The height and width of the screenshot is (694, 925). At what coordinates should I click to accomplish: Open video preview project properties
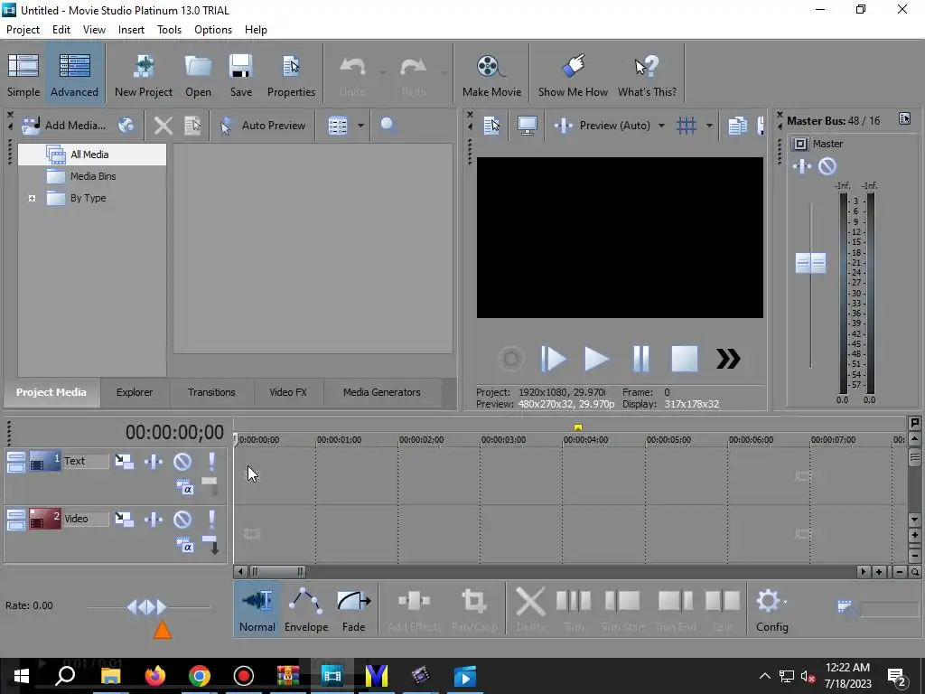tap(491, 125)
